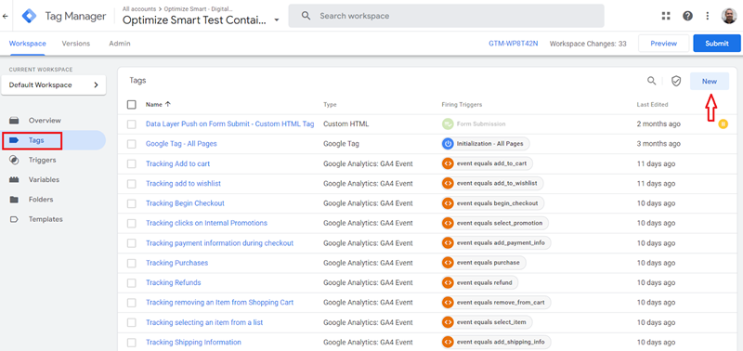Open Tracking removing an Item from Shopping Cart
743x351 pixels.
pyautogui.click(x=220, y=302)
